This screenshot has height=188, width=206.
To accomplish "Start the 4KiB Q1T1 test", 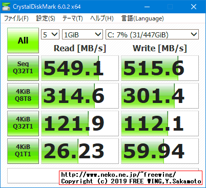I will point(23,151).
